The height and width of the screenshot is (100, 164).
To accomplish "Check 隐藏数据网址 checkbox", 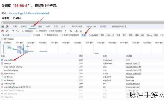I will pos(45,35).
